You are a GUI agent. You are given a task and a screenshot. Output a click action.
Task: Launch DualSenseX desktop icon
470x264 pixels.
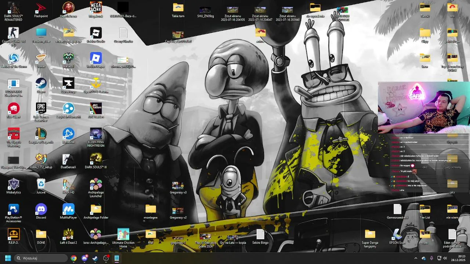[68, 161]
